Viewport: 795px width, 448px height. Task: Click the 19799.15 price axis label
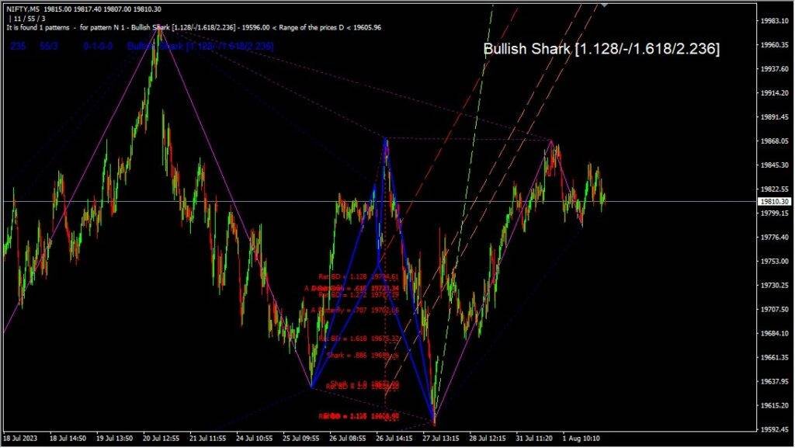774,213
